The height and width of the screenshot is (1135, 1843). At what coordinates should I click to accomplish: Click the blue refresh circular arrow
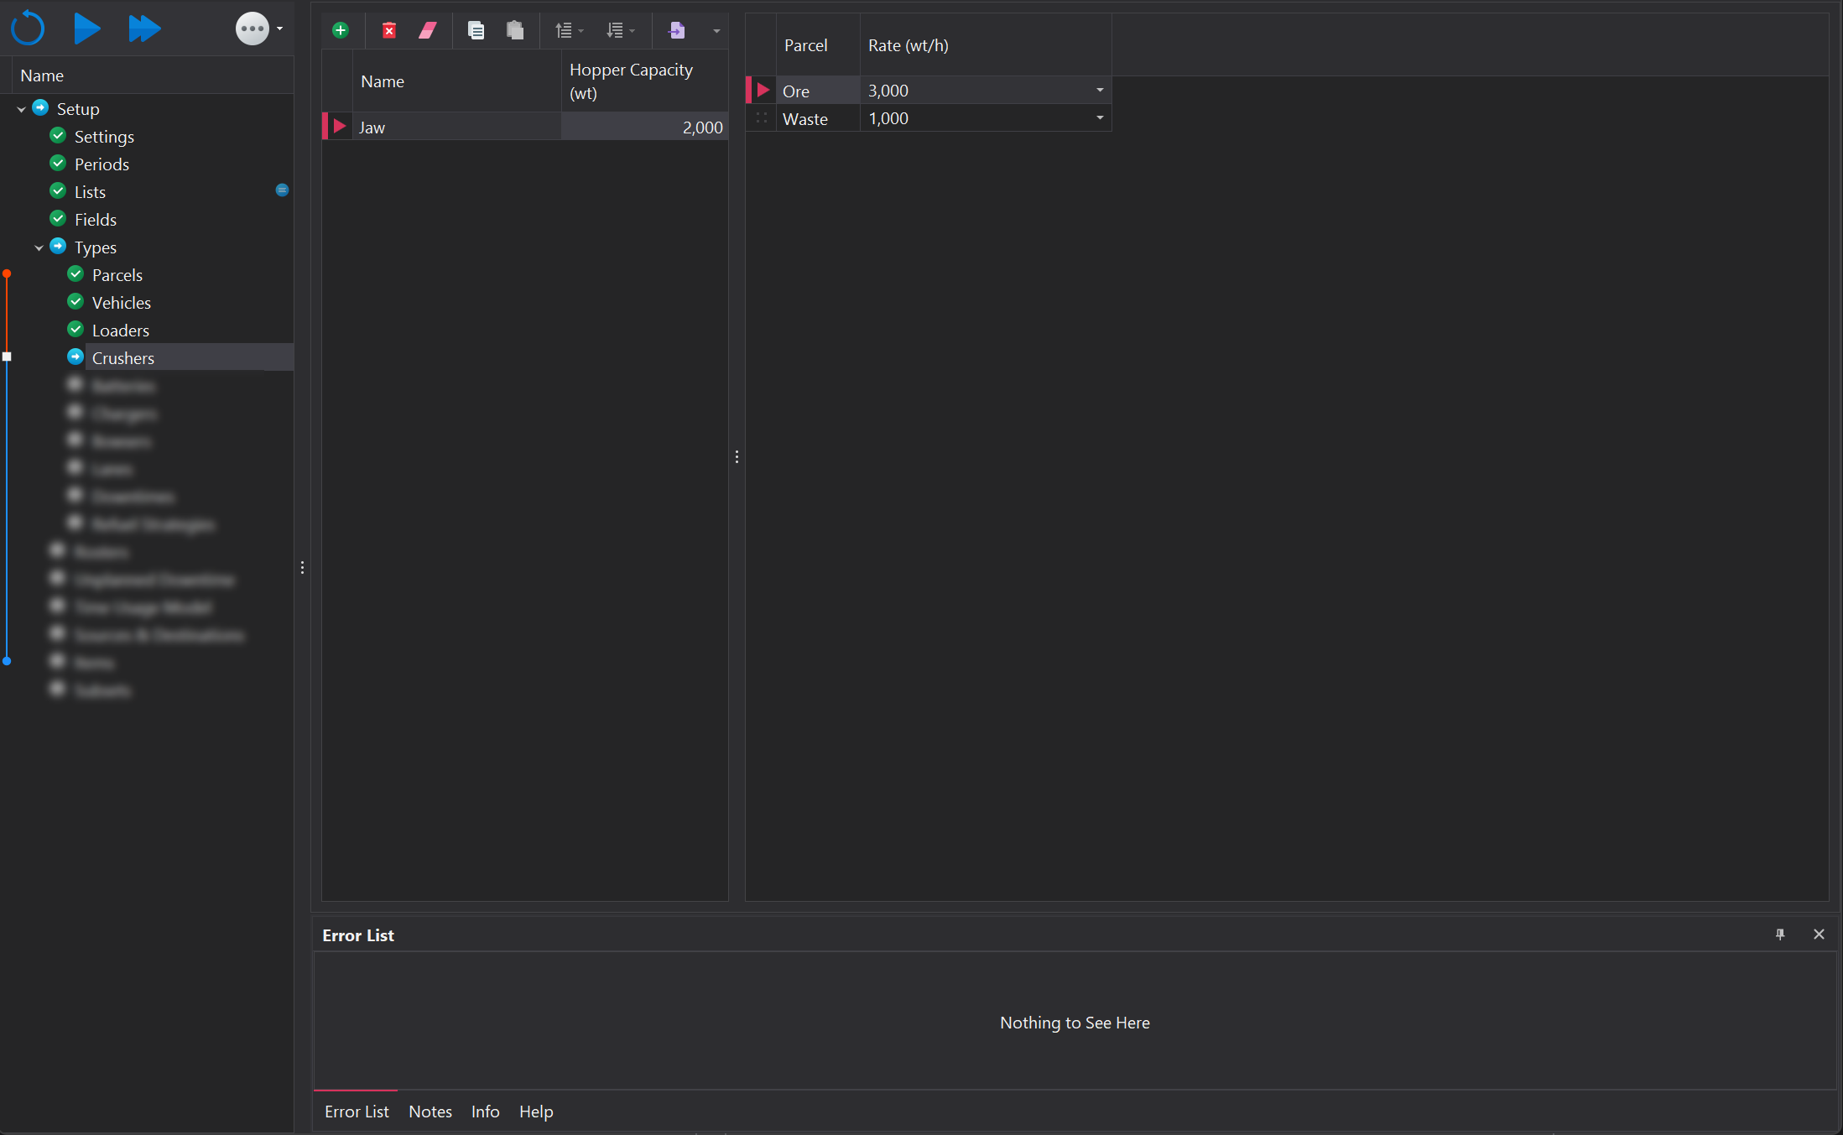click(x=28, y=29)
